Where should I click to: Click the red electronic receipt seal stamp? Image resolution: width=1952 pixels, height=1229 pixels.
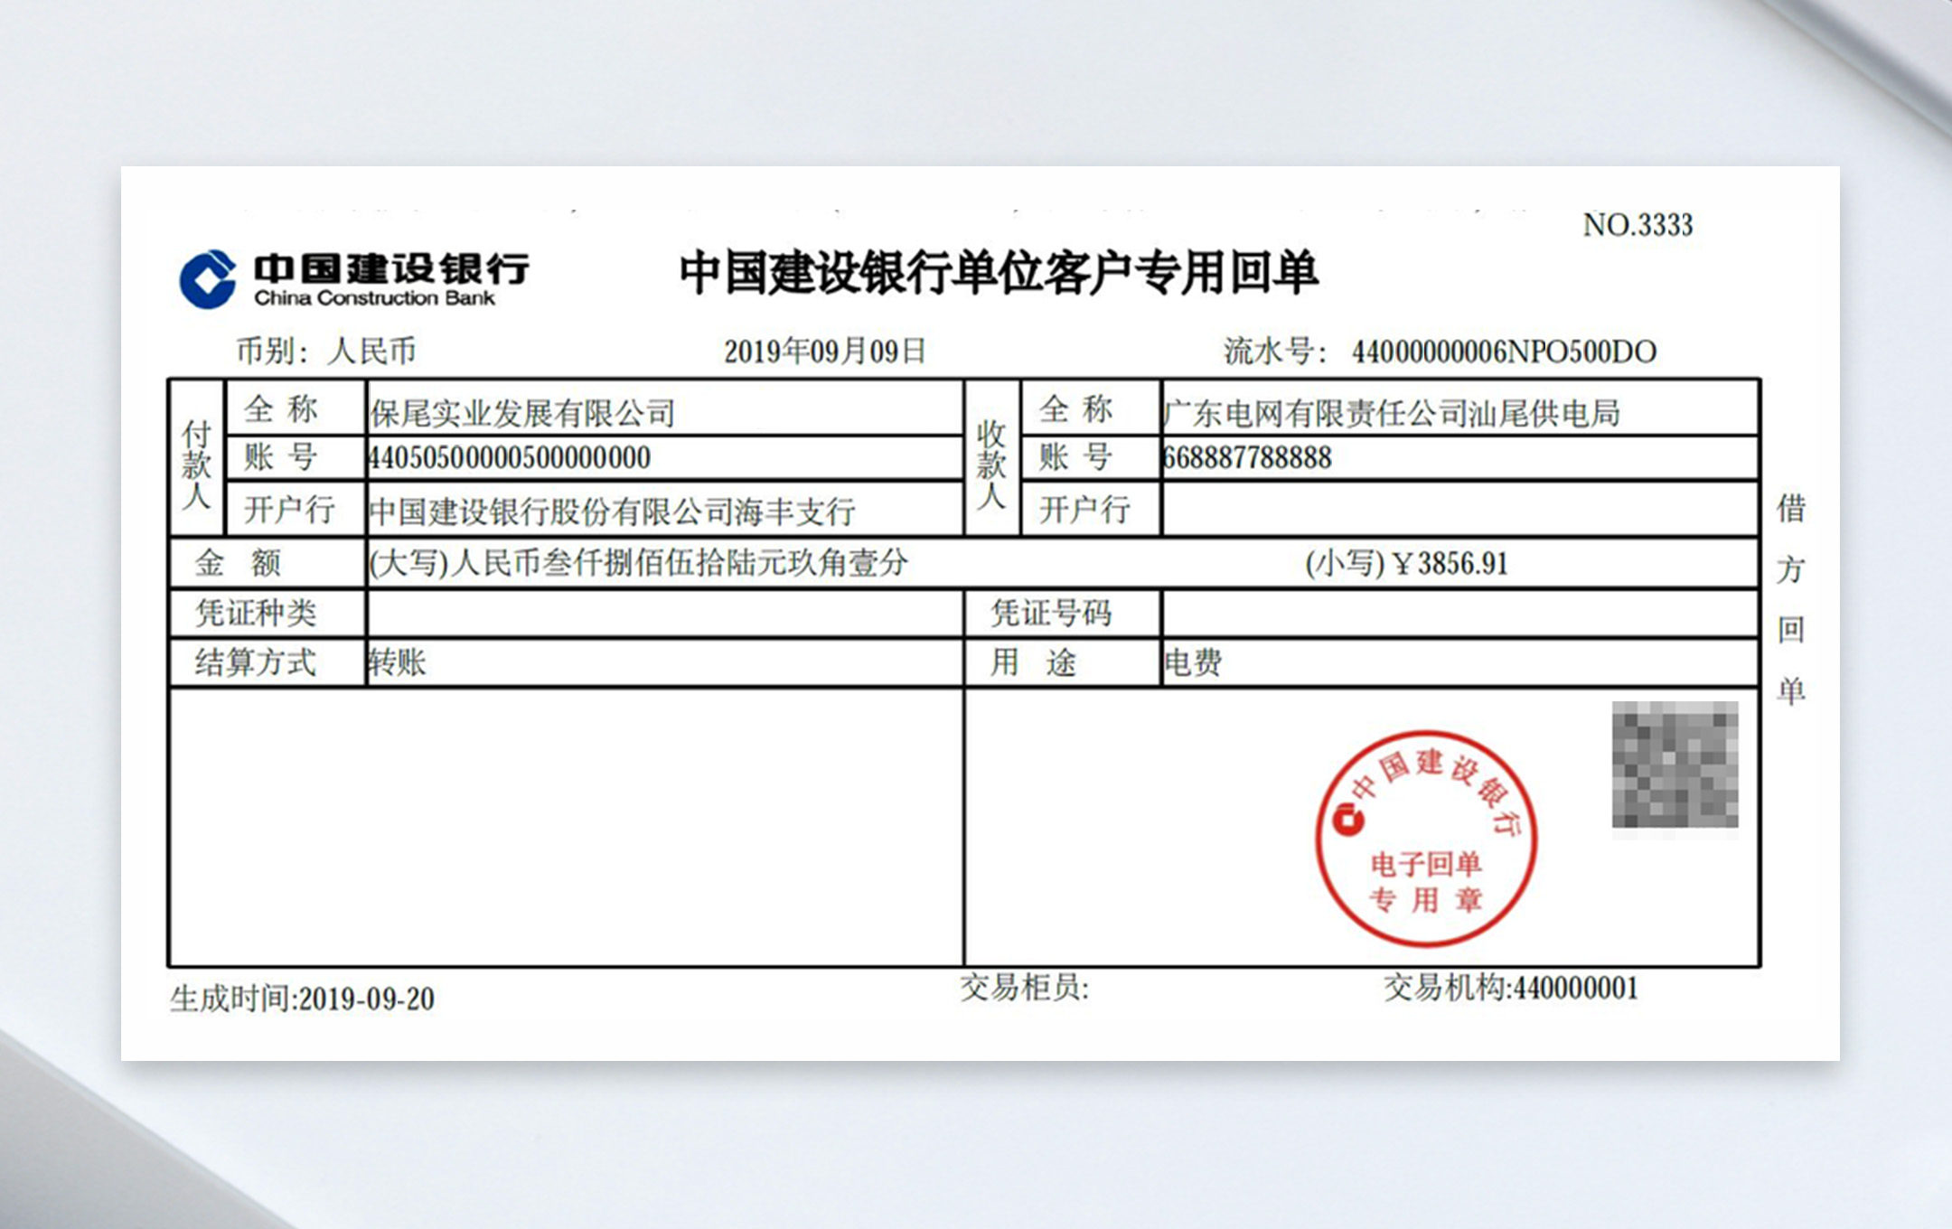pyautogui.click(x=1426, y=838)
